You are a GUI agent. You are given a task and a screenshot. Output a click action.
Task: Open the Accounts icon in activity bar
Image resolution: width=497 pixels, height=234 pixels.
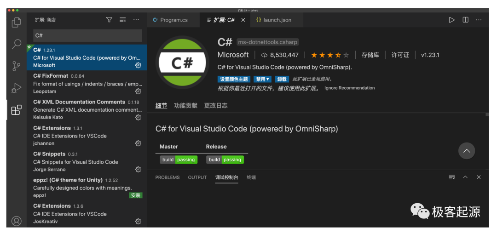coord(16,221)
